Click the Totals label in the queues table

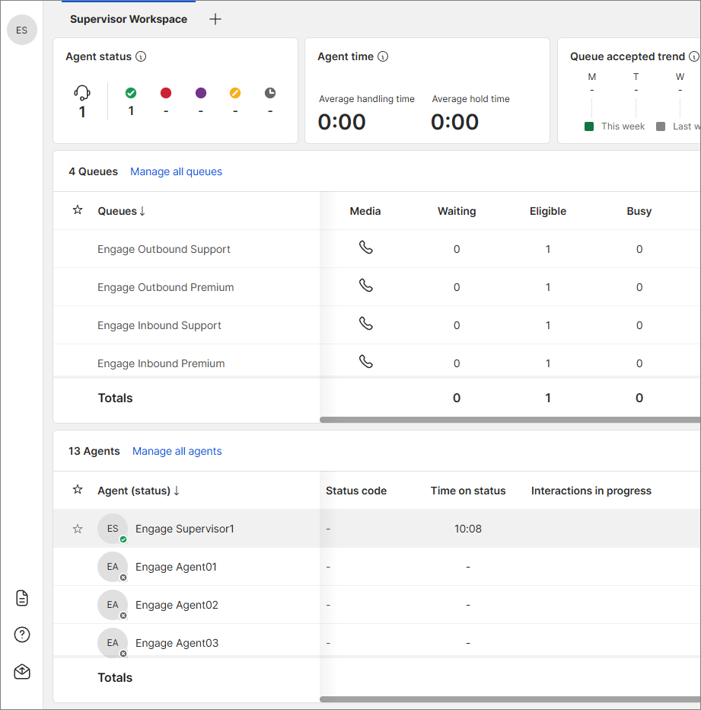tap(116, 398)
